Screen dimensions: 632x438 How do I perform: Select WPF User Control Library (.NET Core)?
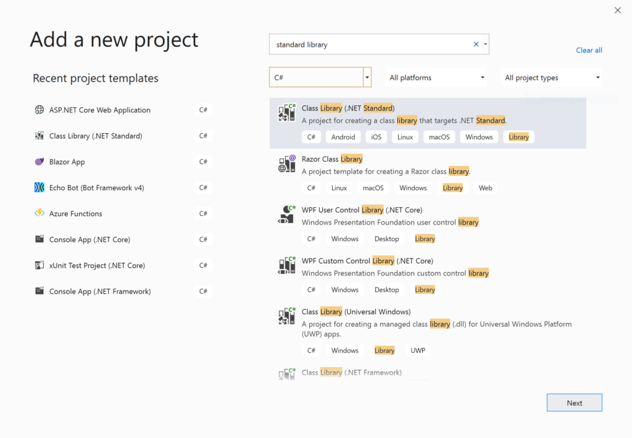[x=428, y=225]
